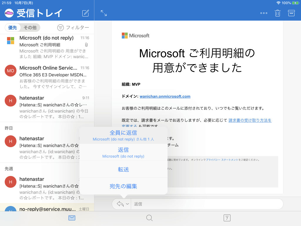This screenshot has width=301, height=226.
Task: Archive the message with archive box icon
Action: point(291,13)
